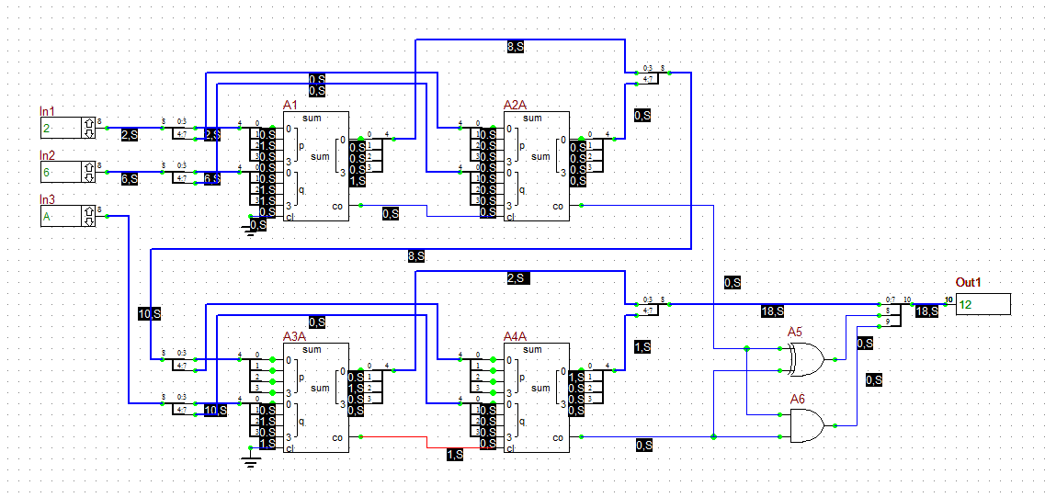This screenshot has width=1045, height=497.
Task: Click the In3 stepper arrows
Action: click(88, 216)
